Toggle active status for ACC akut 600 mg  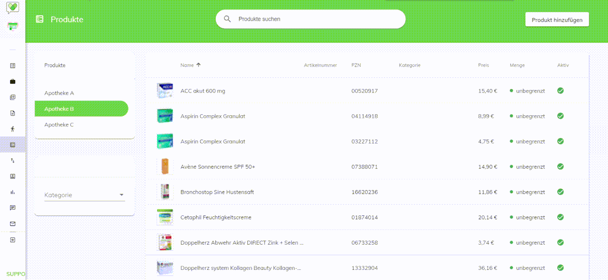(x=560, y=90)
